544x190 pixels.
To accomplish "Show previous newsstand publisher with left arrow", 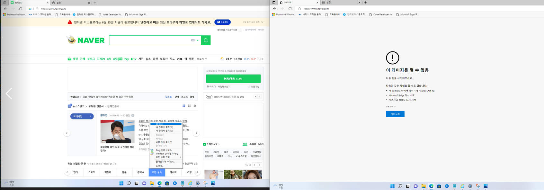I will click(67, 133).
